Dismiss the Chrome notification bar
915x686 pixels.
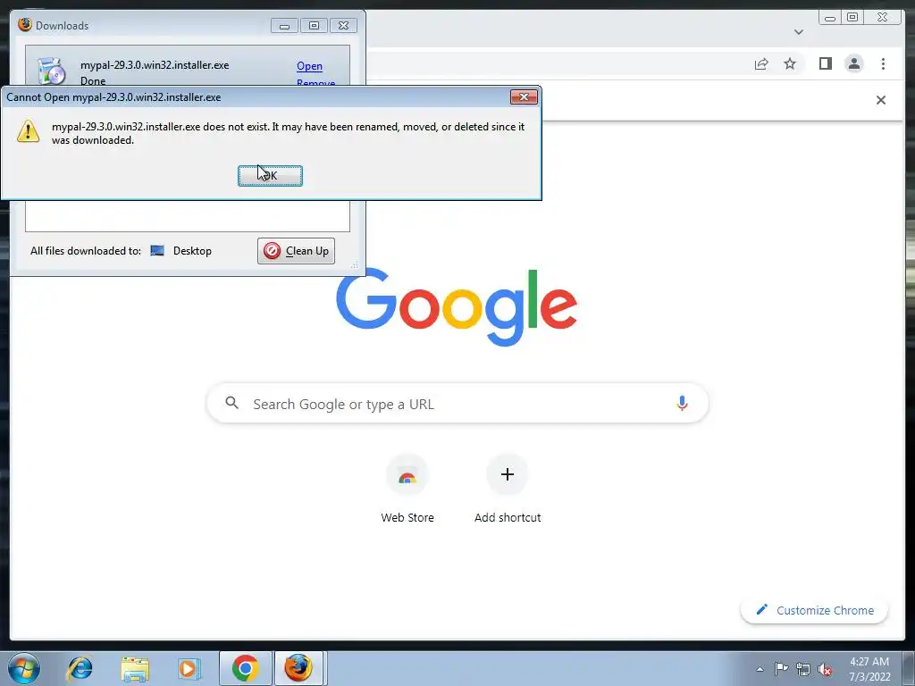coord(881,100)
